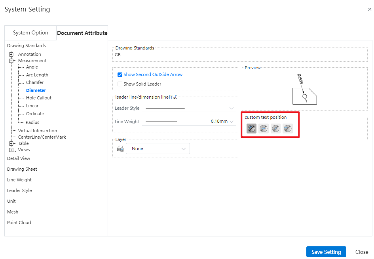The height and width of the screenshot is (259, 374).
Task: Click the layer stack icon beside None
Action: coord(120,149)
